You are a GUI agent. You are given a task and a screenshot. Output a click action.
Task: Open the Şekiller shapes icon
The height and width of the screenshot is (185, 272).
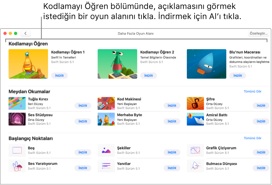click(x=106, y=150)
